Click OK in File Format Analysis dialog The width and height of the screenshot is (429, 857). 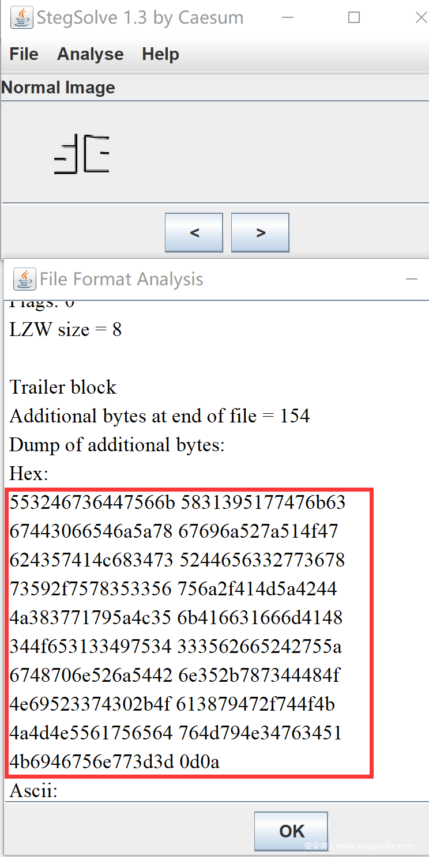pyautogui.click(x=291, y=831)
